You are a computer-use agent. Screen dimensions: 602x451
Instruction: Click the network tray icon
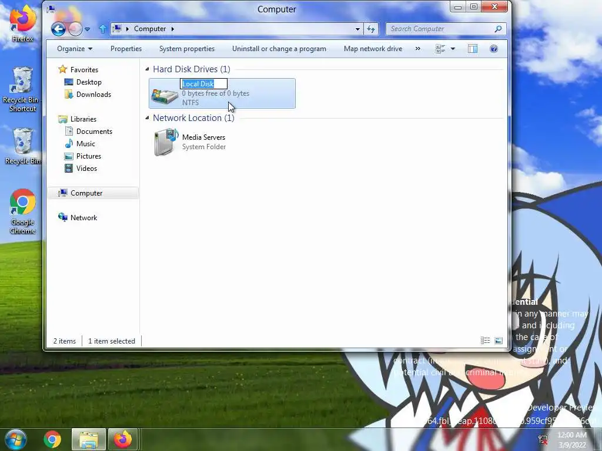click(543, 439)
